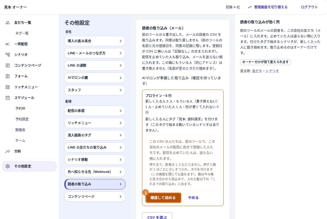This screenshot has height=219, width=327.
Task: Open the LINE の友だちの取り込み settings item
Action: (x=95, y=147)
